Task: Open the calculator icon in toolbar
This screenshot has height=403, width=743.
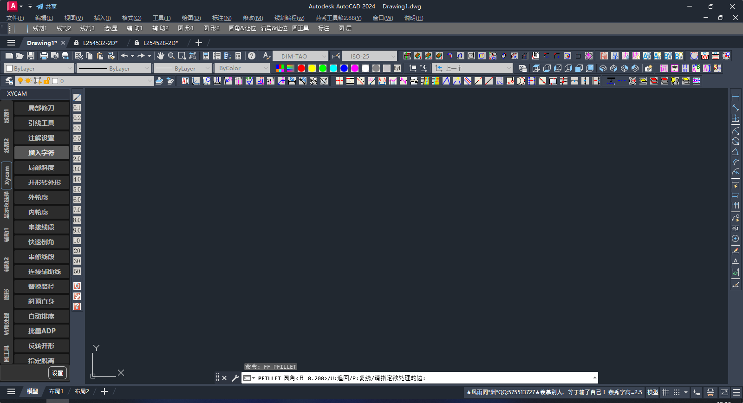Action: (238, 56)
